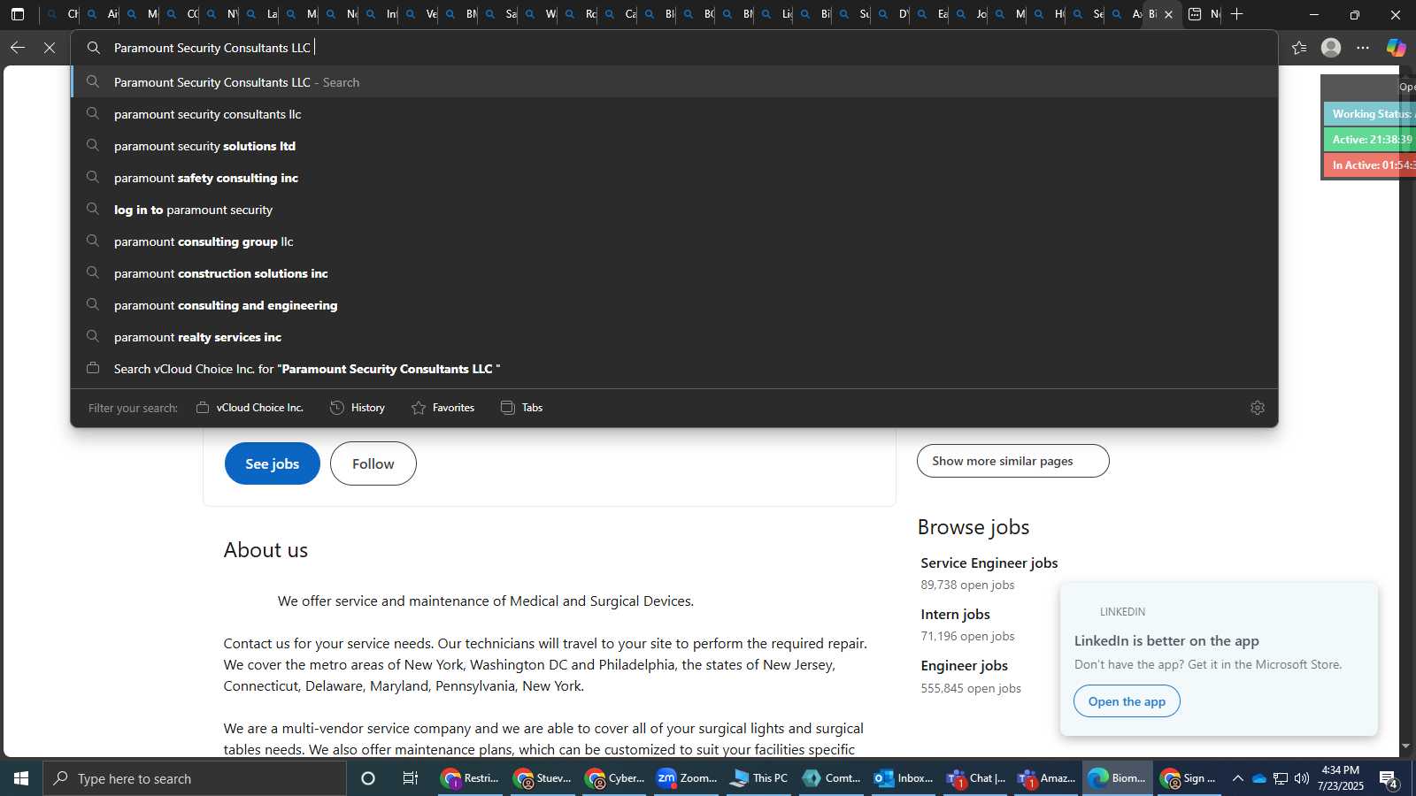Open the tab actions menu icon
Screen dimensions: 1416x796
[x=18, y=14]
